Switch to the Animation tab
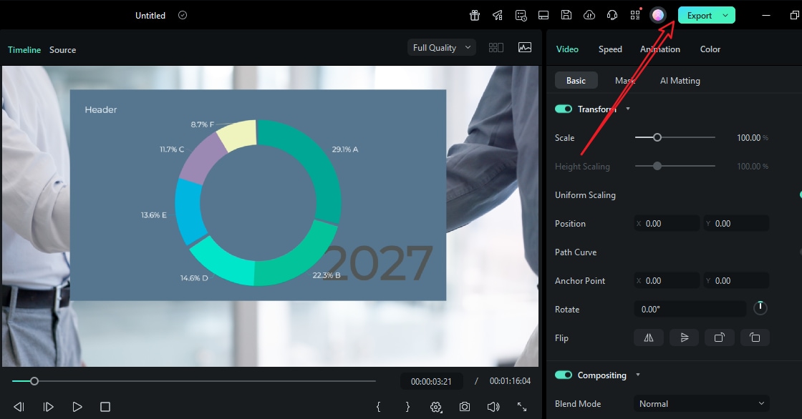 coord(660,49)
